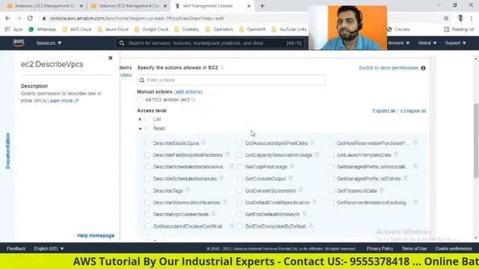Click the Feedback button
The image size is (479, 269).
16,249
